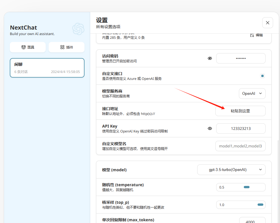Click the NextChat title in the sidebar
Screen dimensions: 280x223
point(23,28)
